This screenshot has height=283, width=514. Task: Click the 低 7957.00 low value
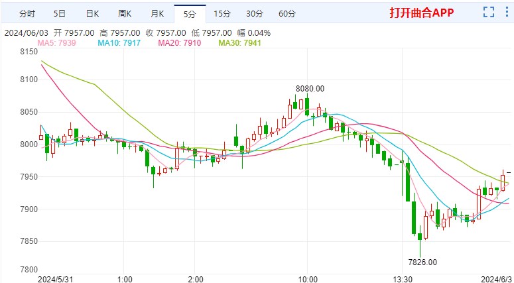[x=212, y=32]
